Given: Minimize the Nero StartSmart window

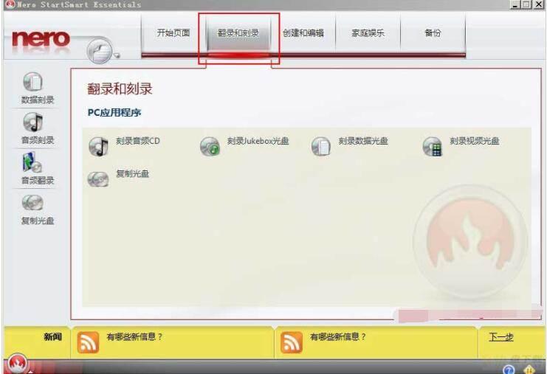Looking at the screenshot, I should pos(515,4).
